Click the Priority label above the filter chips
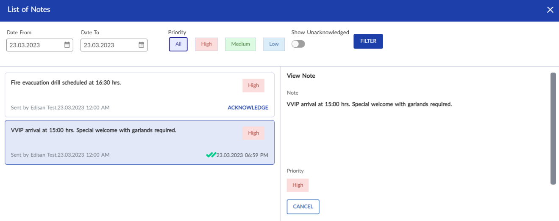Image resolution: width=559 pixels, height=221 pixels. pyautogui.click(x=177, y=32)
